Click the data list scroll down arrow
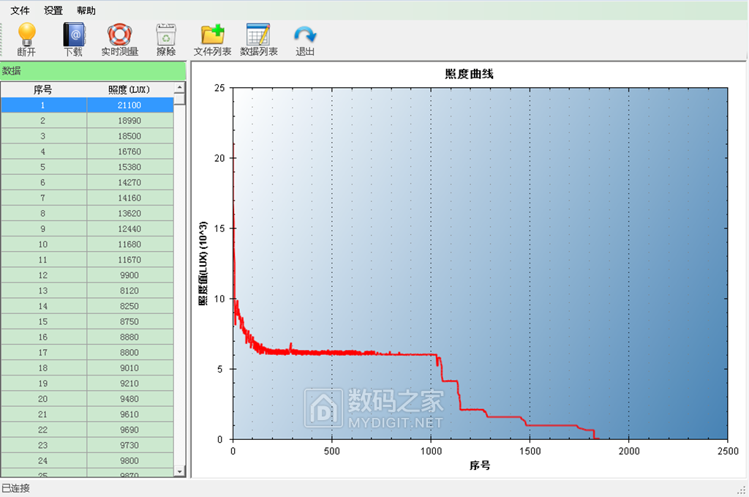 click(x=180, y=471)
